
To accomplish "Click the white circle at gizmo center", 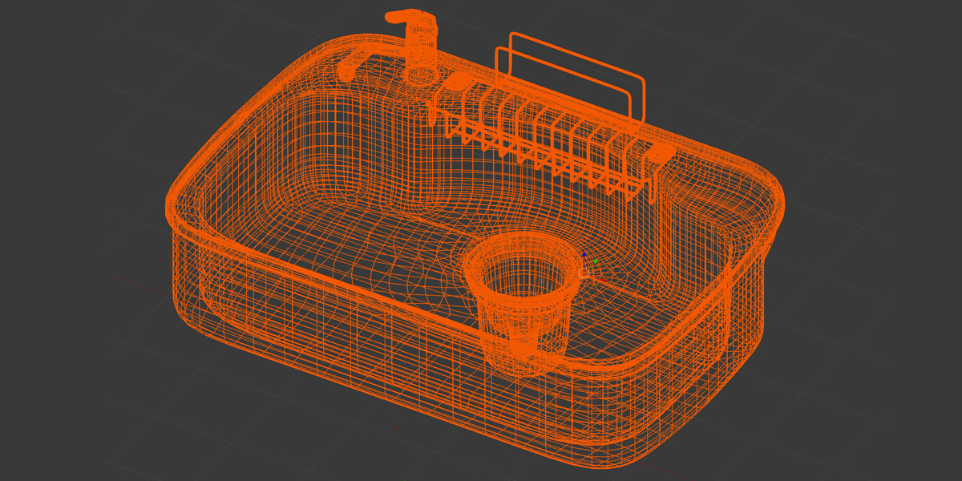I will [x=584, y=273].
